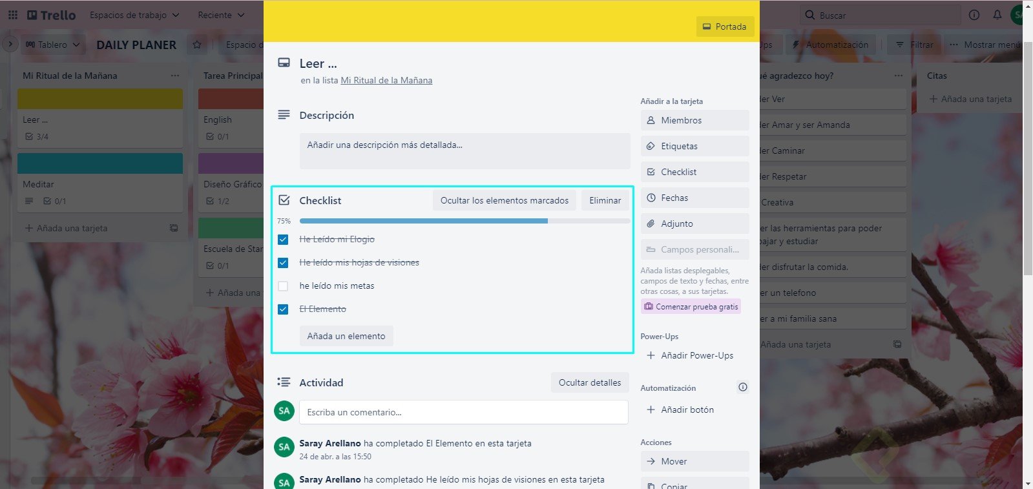Add a card under Mi Ritual de la Mañana
Viewport: 1033px width, 489px height.
point(66,228)
